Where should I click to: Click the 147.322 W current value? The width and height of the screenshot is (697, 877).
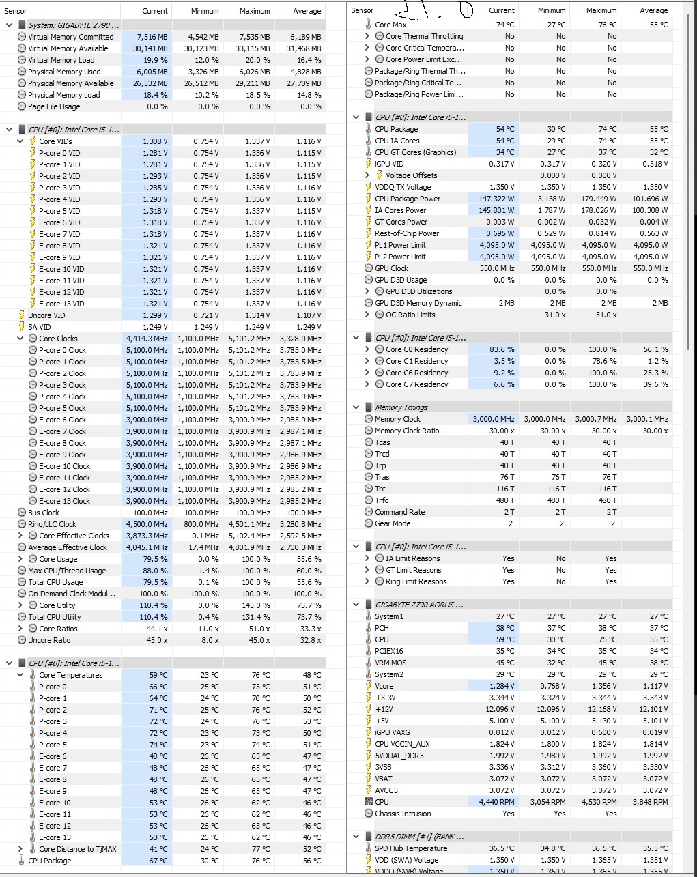(x=496, y=199)
